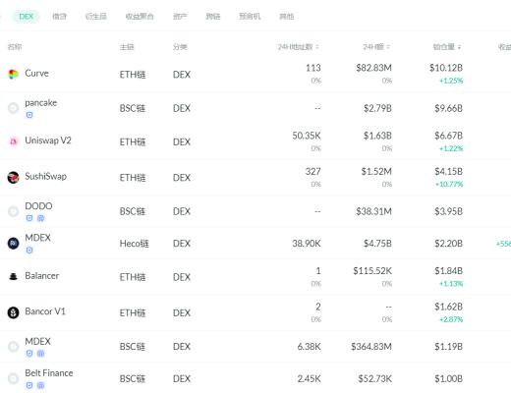Click SushiSwap's $4.15B locked value
The width and height of the screenshot is (511, 393).
(449, 172)
